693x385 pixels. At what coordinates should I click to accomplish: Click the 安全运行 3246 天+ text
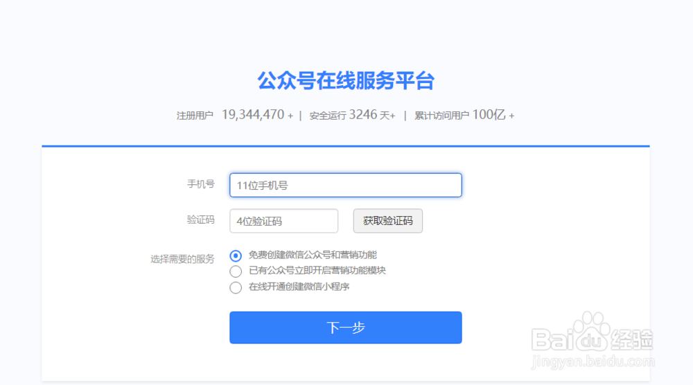[352, 115]
